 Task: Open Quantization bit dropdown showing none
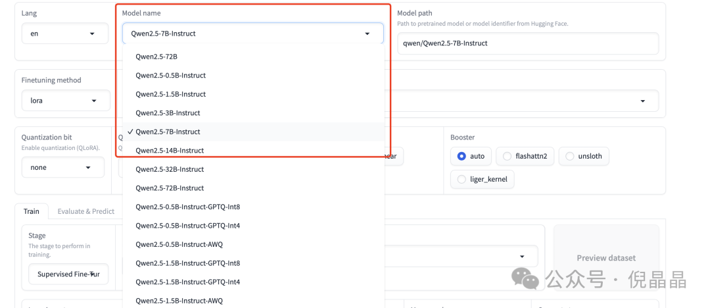pyautogui.click(x=63, y=167)
